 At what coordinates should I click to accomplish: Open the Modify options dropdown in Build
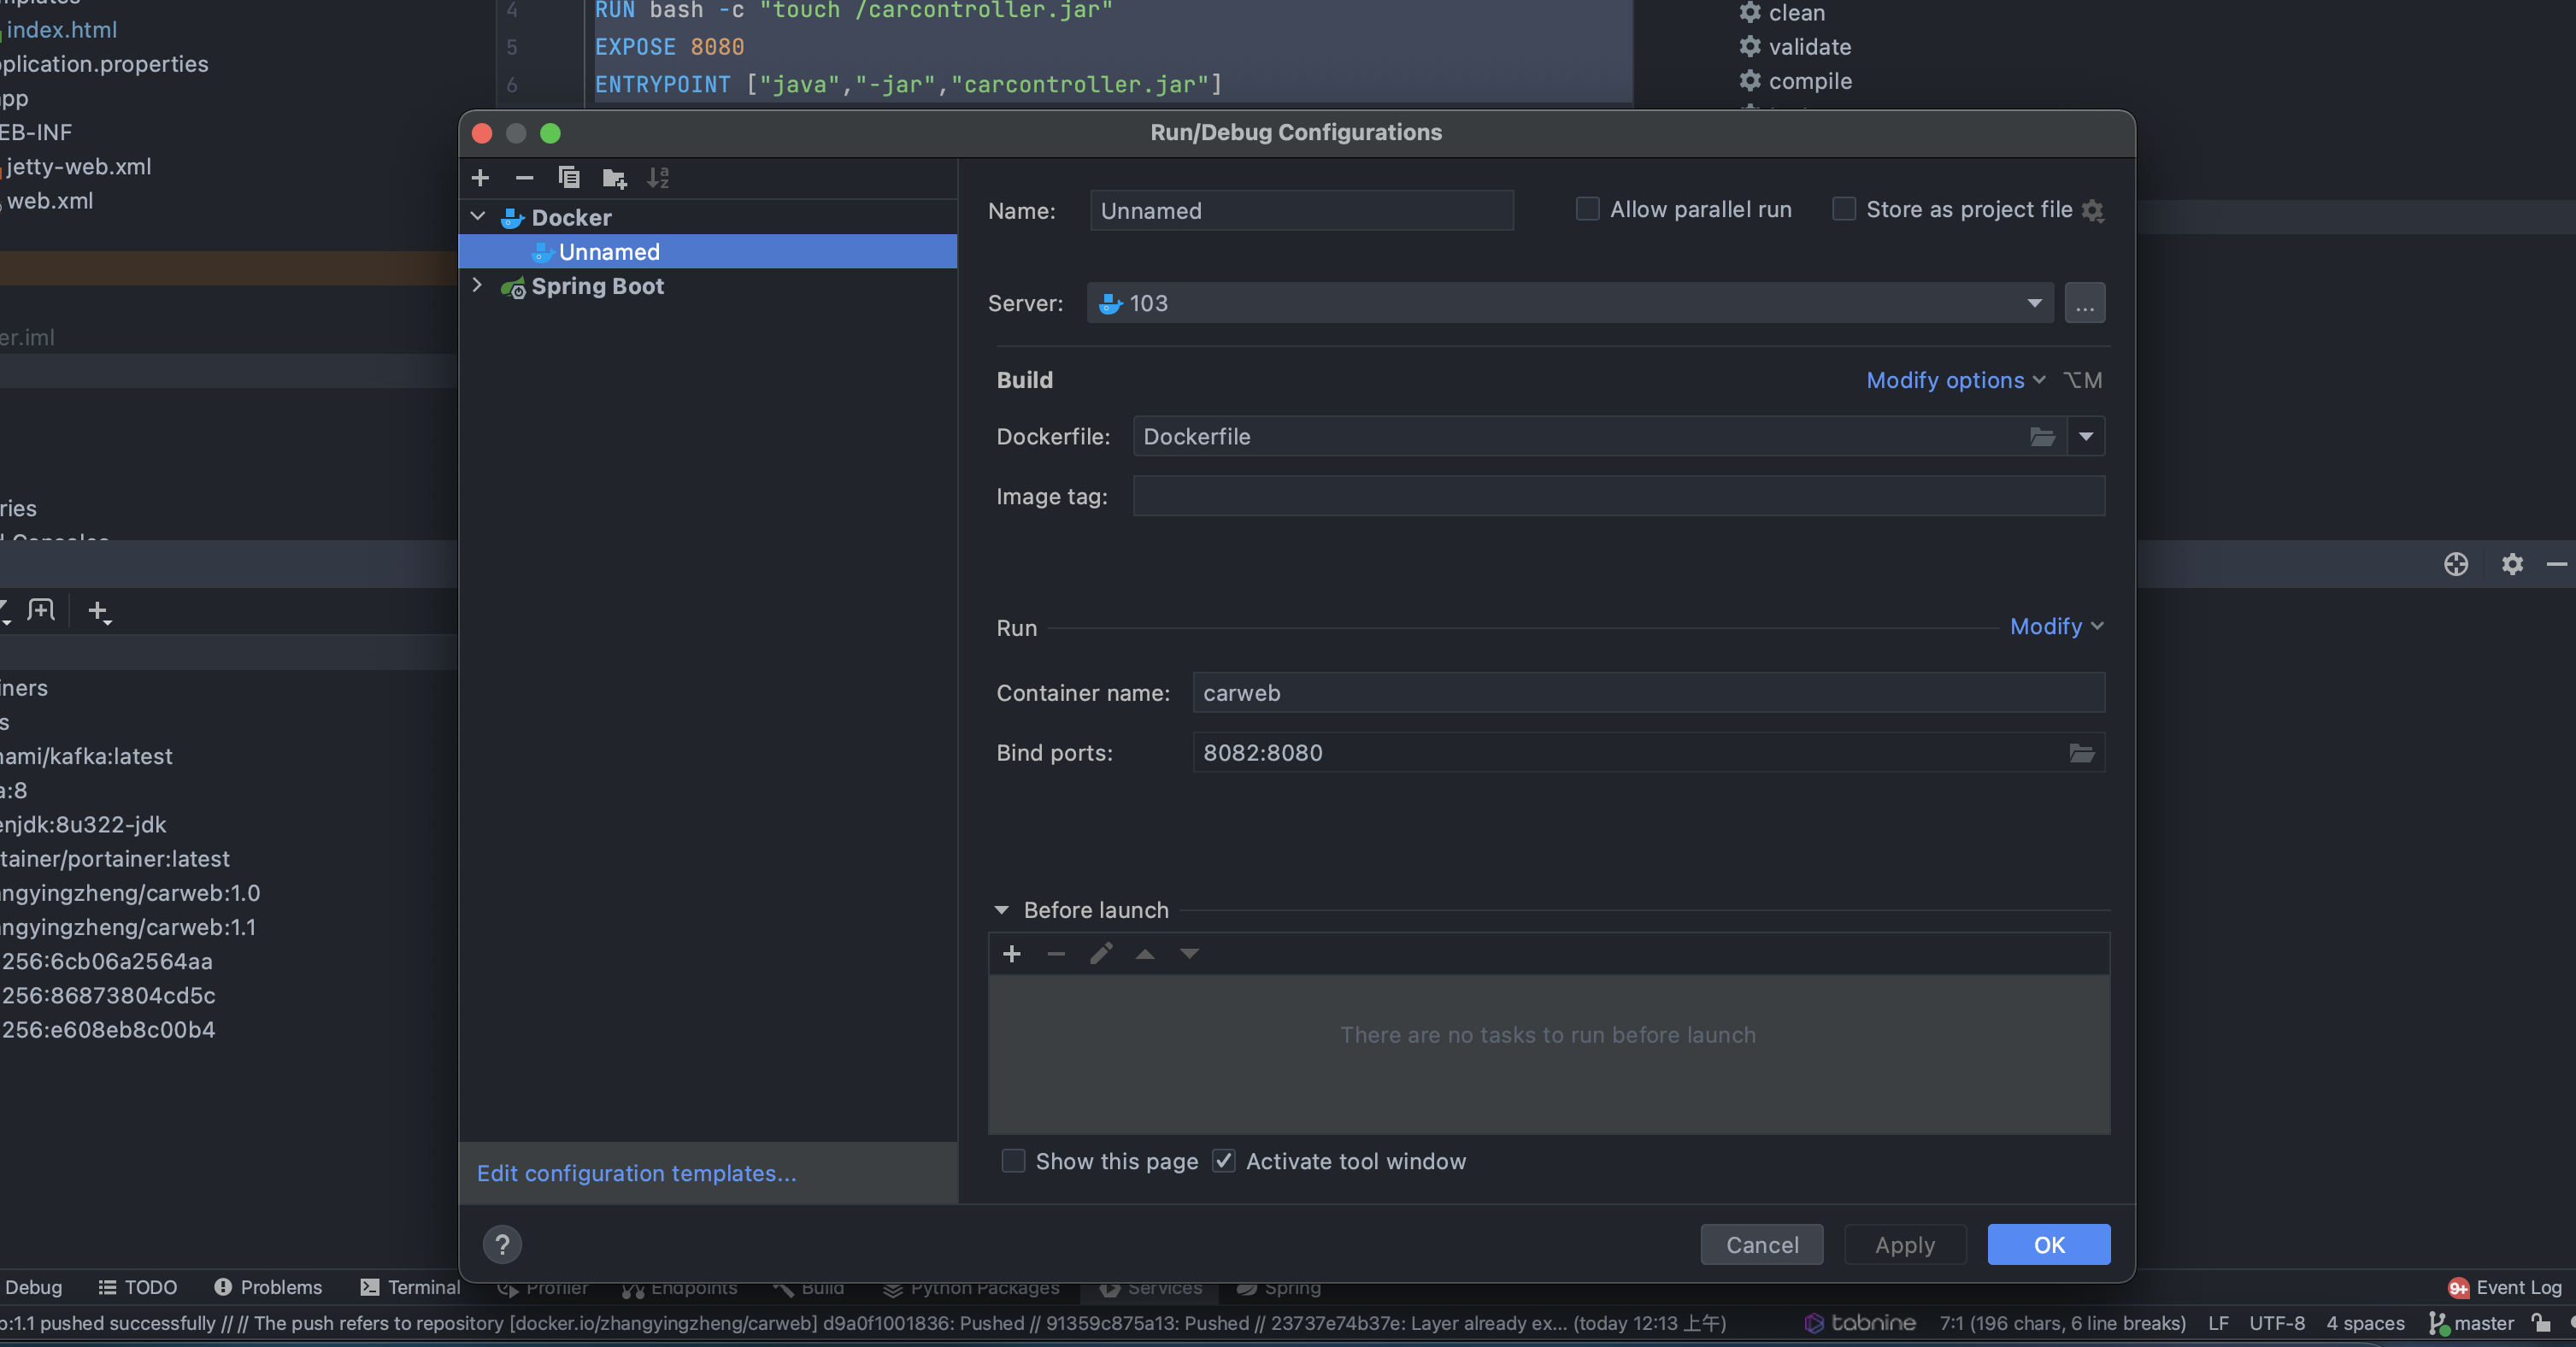[1955, 380]
